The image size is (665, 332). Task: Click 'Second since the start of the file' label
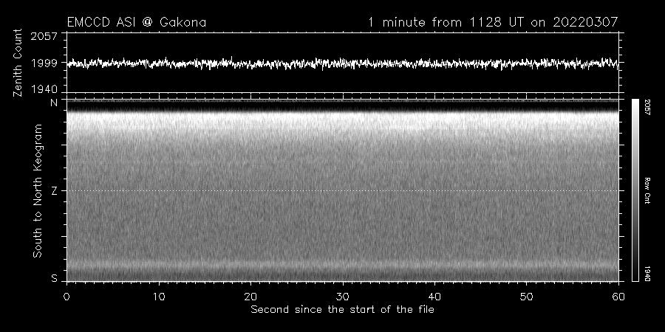click(x=343, y=310)
